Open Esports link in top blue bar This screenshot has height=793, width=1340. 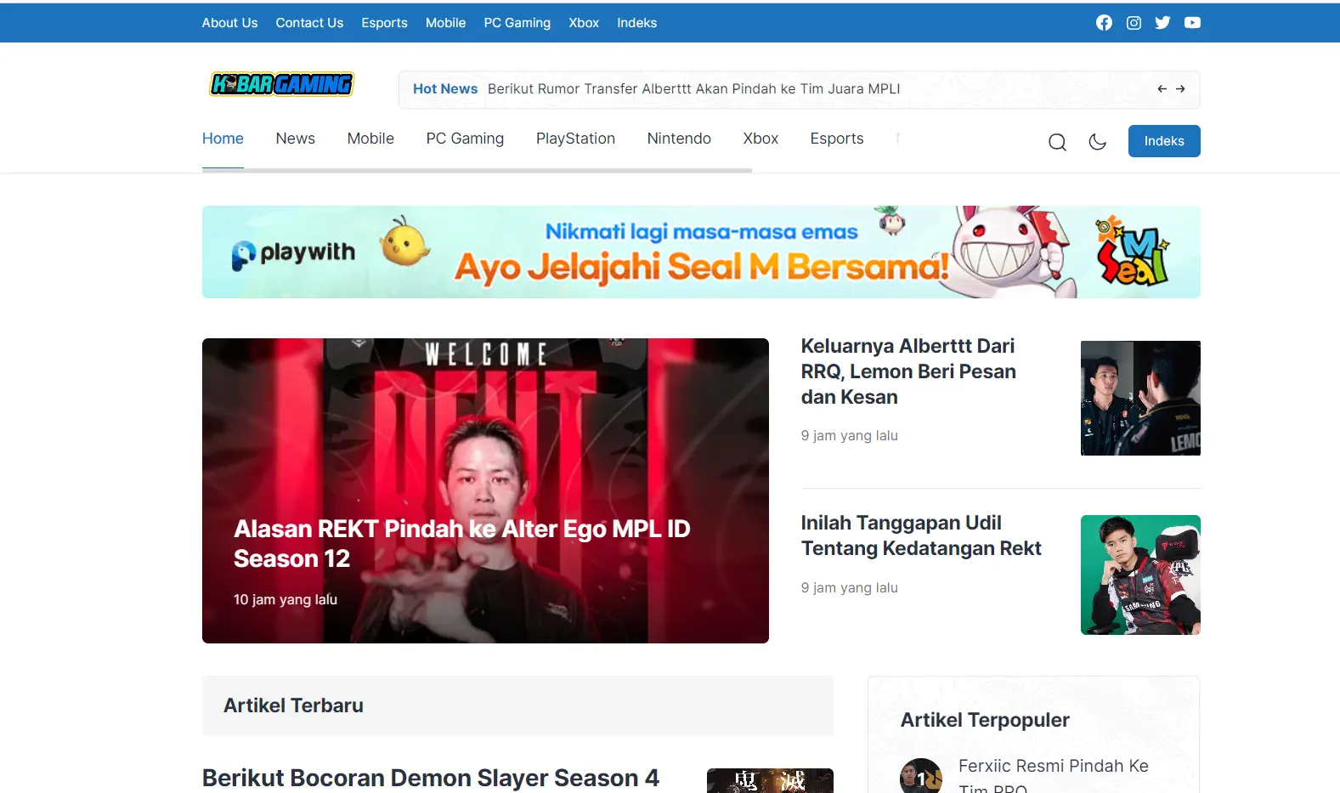pyautogui.click(x=384, y=23)
